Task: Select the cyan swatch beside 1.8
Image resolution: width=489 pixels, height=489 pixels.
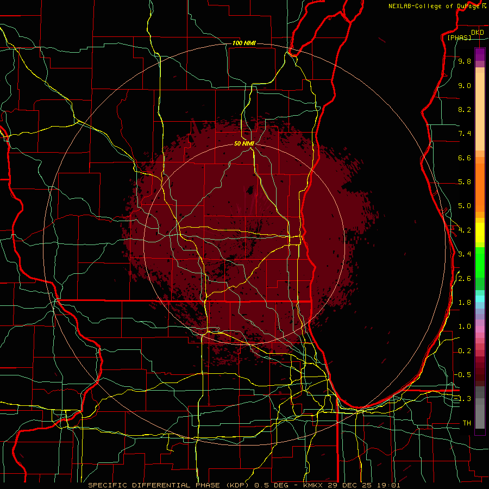Action: 480,299
